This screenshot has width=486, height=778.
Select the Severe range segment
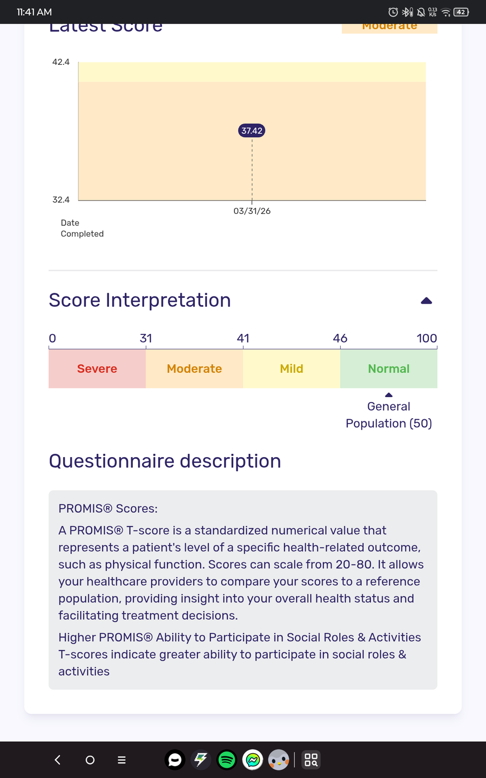click(x=97, y=368)
